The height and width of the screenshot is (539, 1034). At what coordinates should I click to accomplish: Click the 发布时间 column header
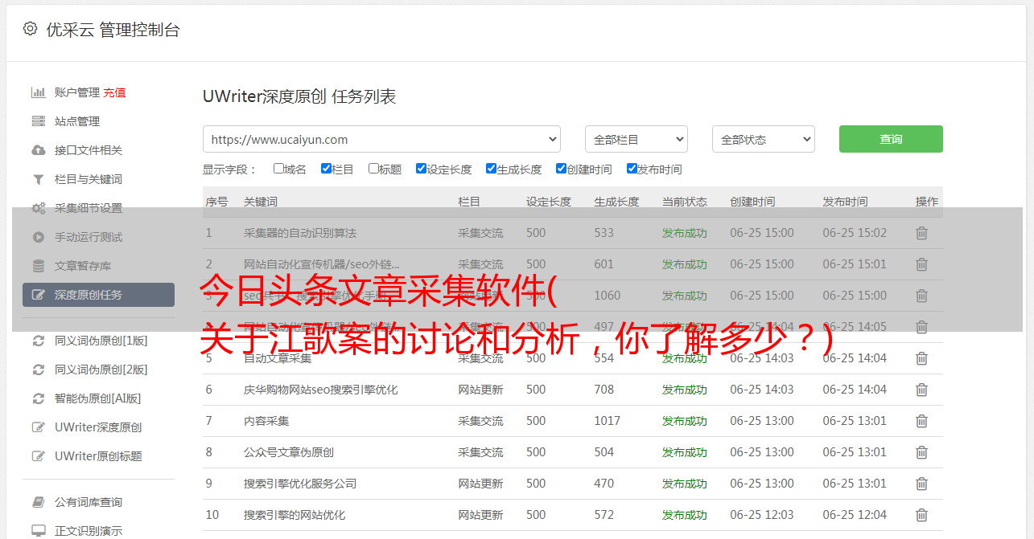[x=845, y=202]
